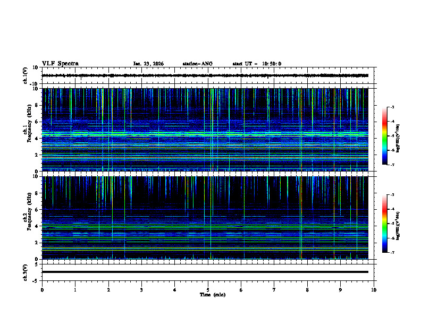Click the "ch.1(V)" waveform axis label
This screenshot has width=421, height=325.
[25, 75]
